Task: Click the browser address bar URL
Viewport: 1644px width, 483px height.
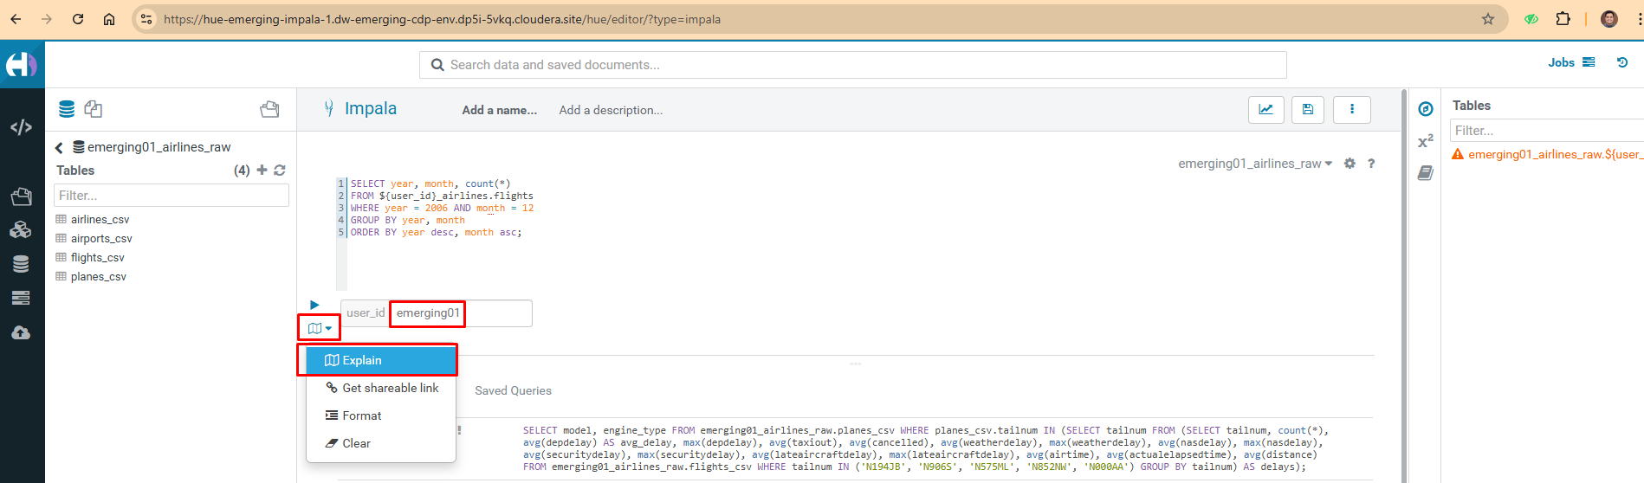Action: tap(442, 19)
